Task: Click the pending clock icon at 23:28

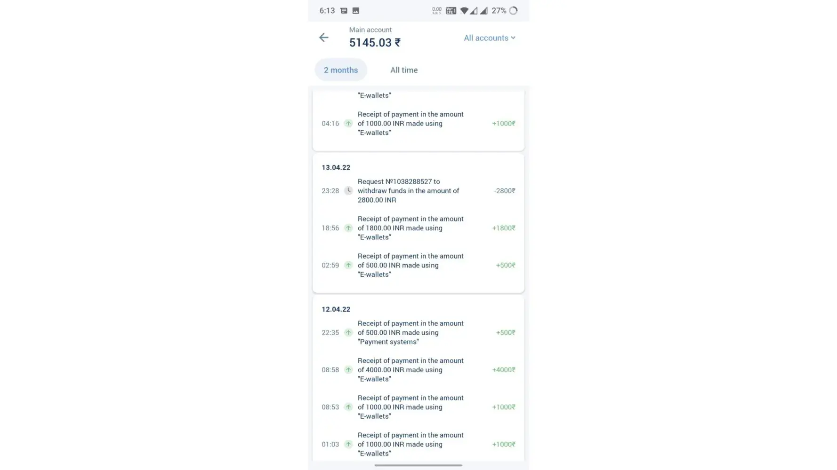Action: pos(348,191)
